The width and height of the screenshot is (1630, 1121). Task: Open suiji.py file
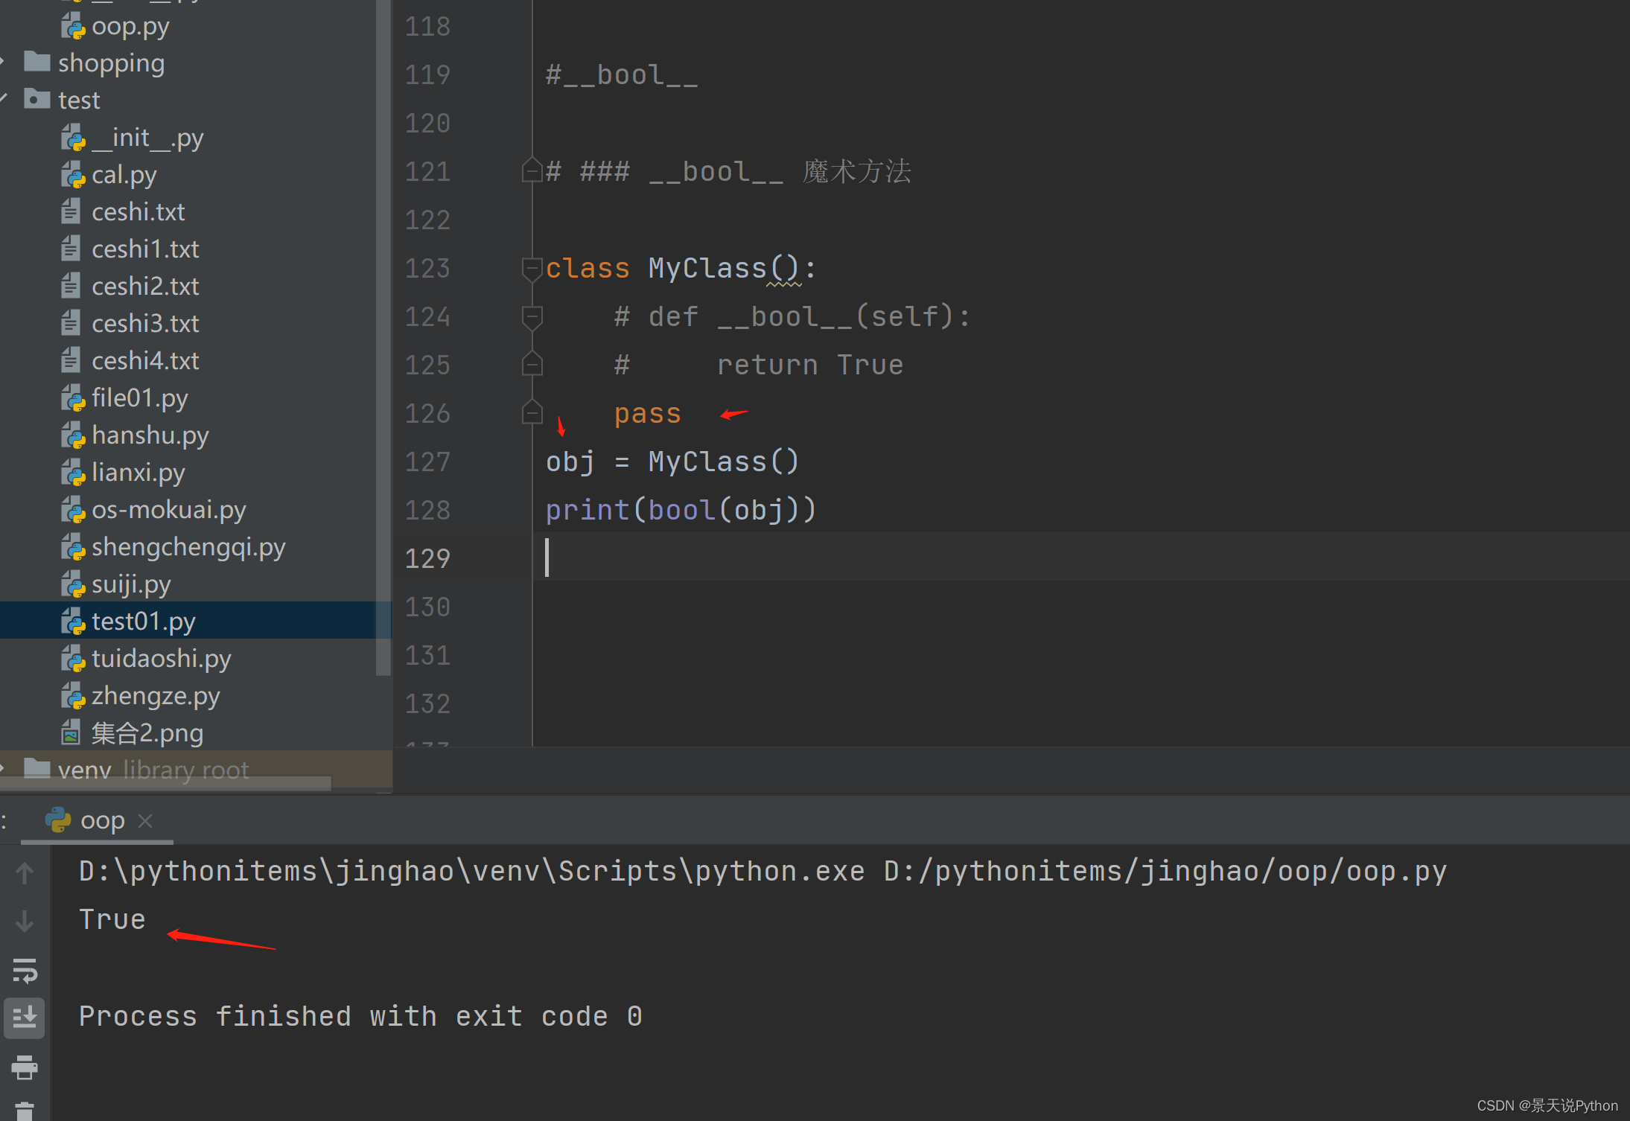click(131, 584)
